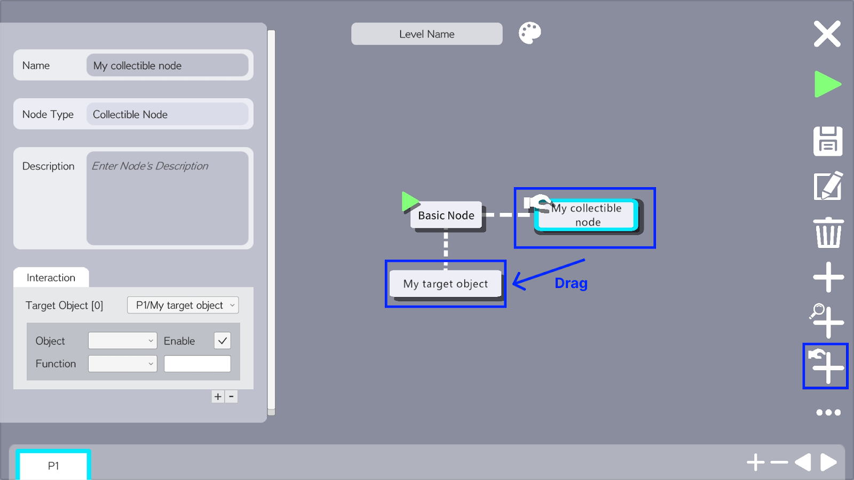Click the properties panel scrollbar

(271, 223)
